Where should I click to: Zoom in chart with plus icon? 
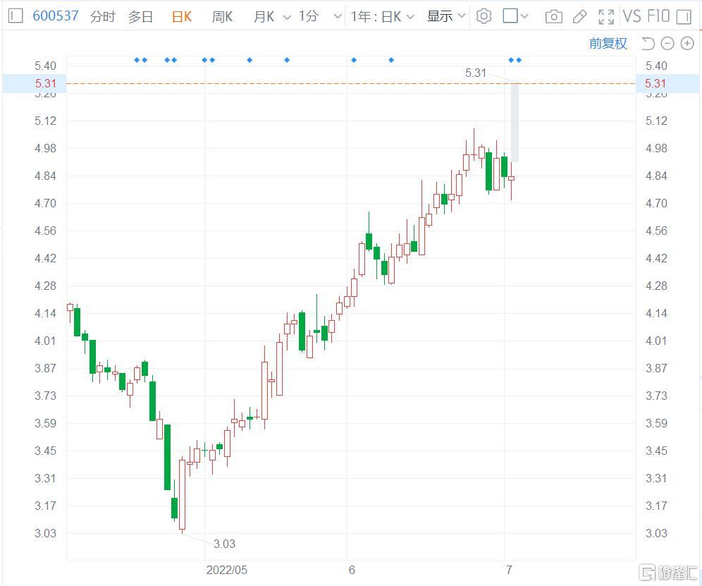pyautogui.click(x=686, y=44)
